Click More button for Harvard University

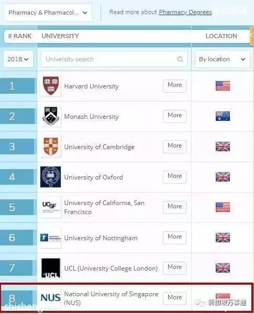tap(174, 86)
